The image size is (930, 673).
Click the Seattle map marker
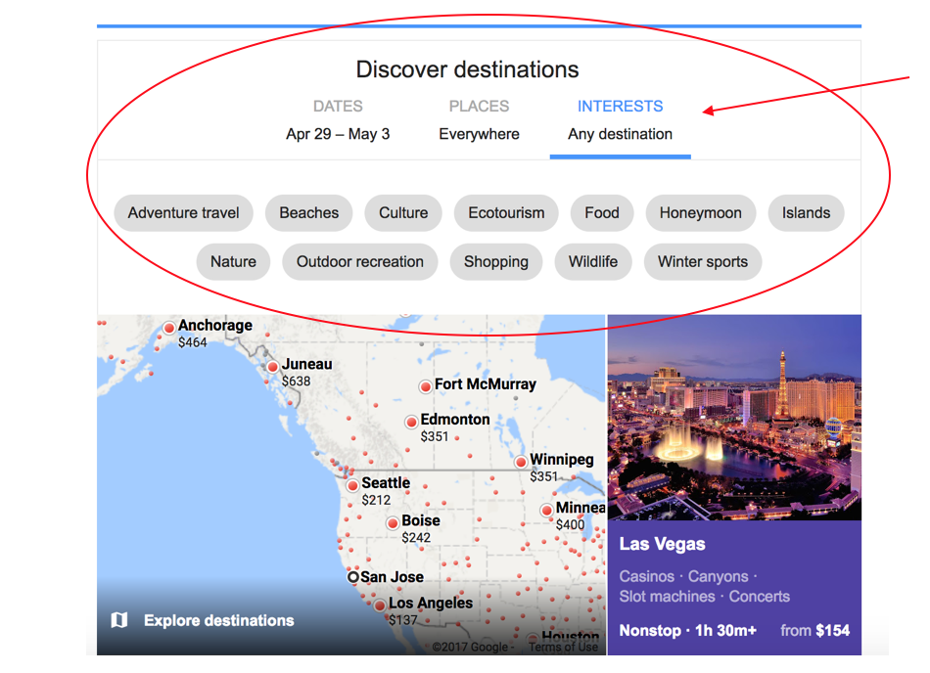[x=352, y=486]
